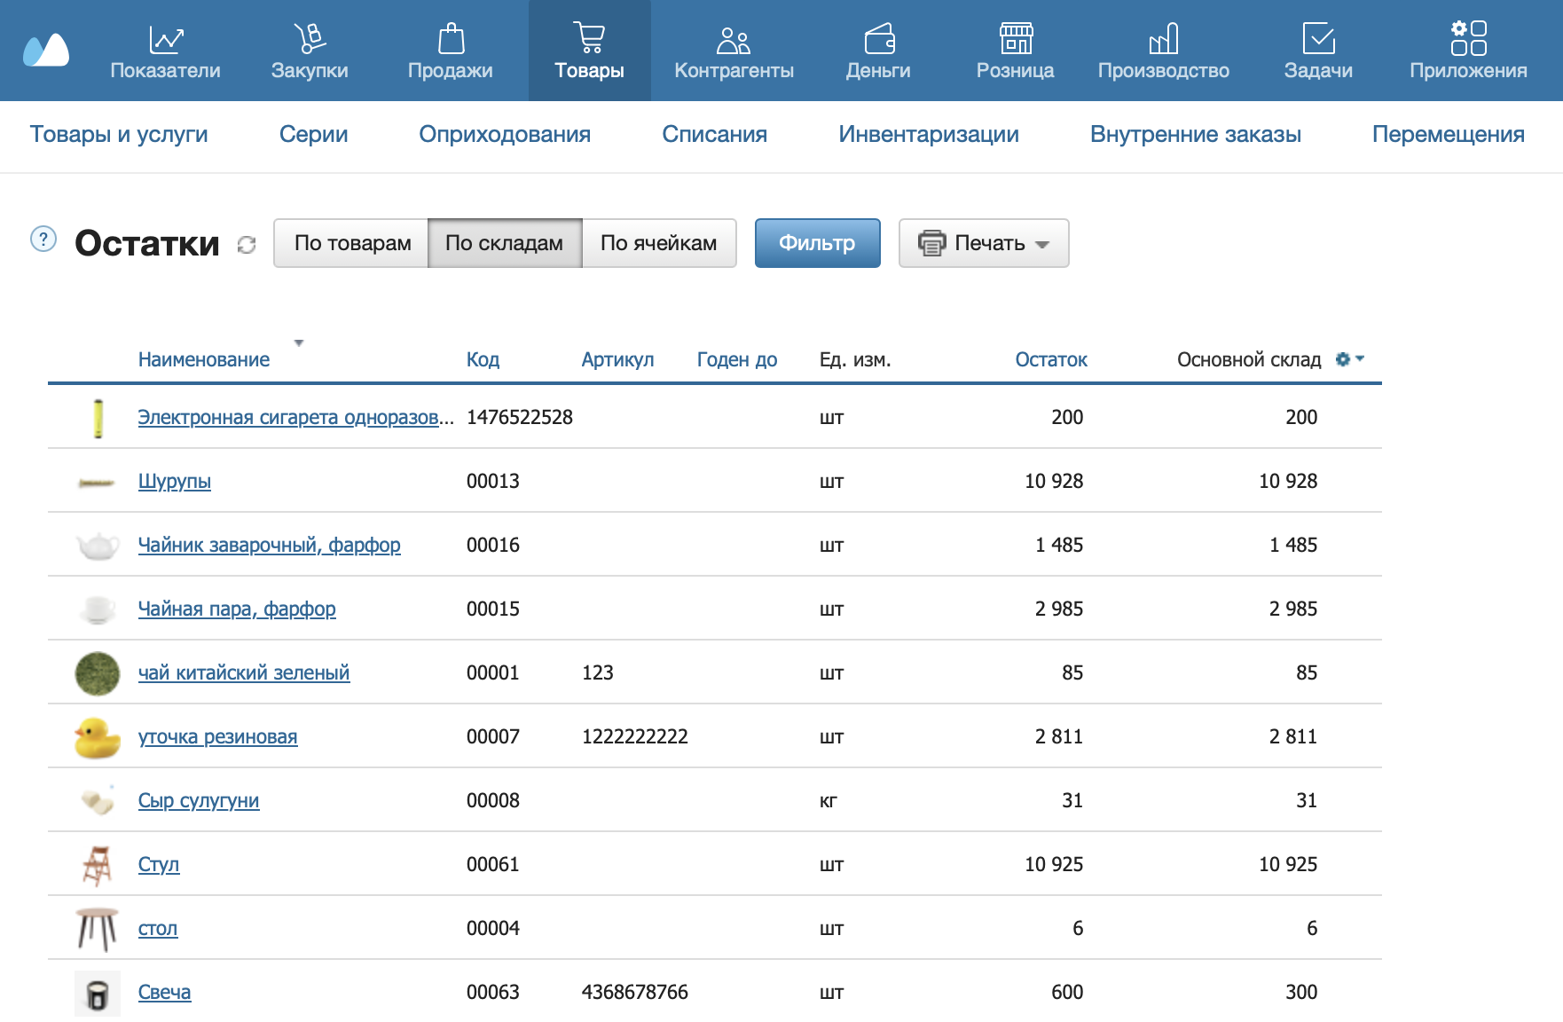Open the Деньги wallet section

tap(877, 51)
